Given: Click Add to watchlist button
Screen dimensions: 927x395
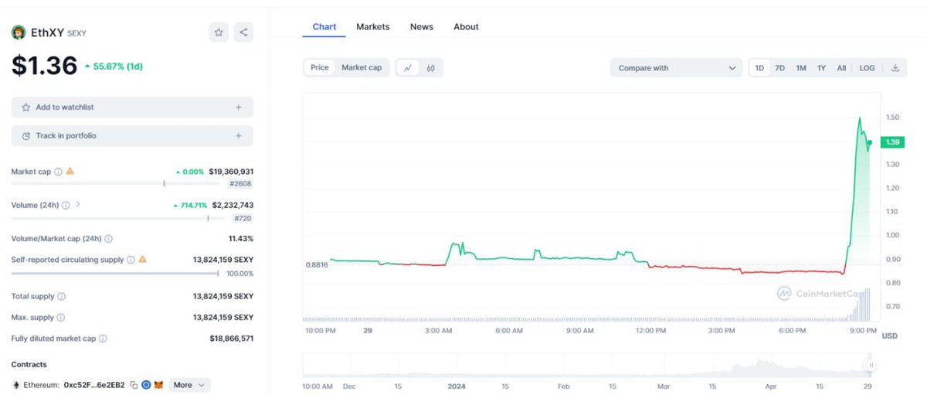Looking at the screenshot, I should 132,107.
